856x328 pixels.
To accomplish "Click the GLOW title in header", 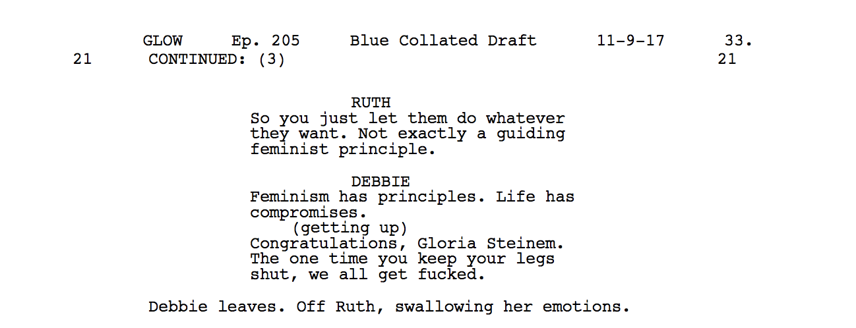I will [x=162, y=41].
